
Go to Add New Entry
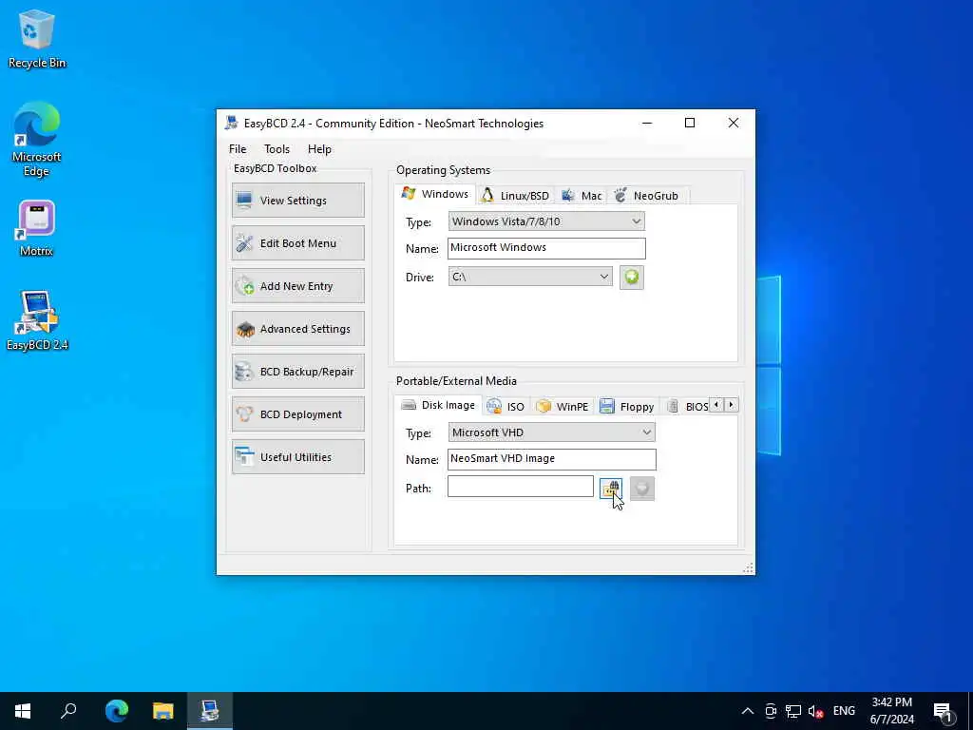point(297,286)
